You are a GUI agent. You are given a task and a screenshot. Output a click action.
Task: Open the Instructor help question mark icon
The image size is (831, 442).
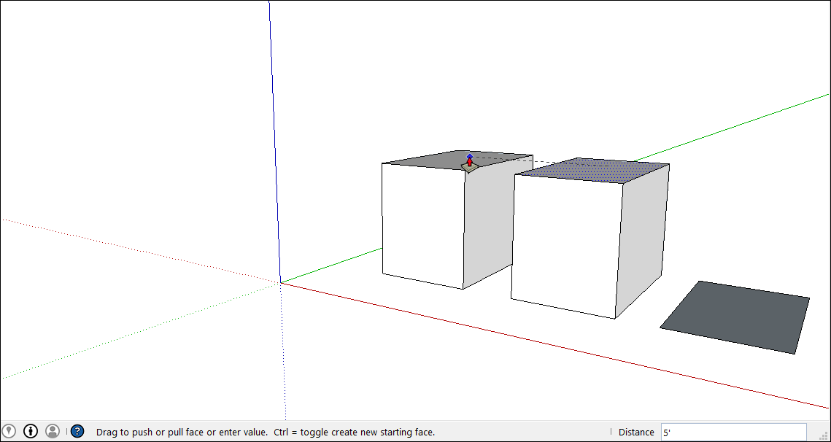pyautogui.click(x=77, y=431)
